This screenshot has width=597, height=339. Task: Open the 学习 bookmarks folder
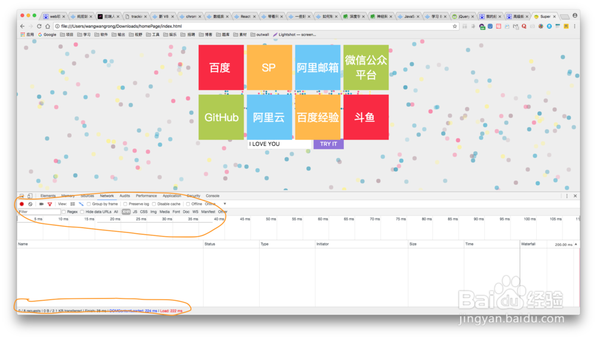point(84,35)
